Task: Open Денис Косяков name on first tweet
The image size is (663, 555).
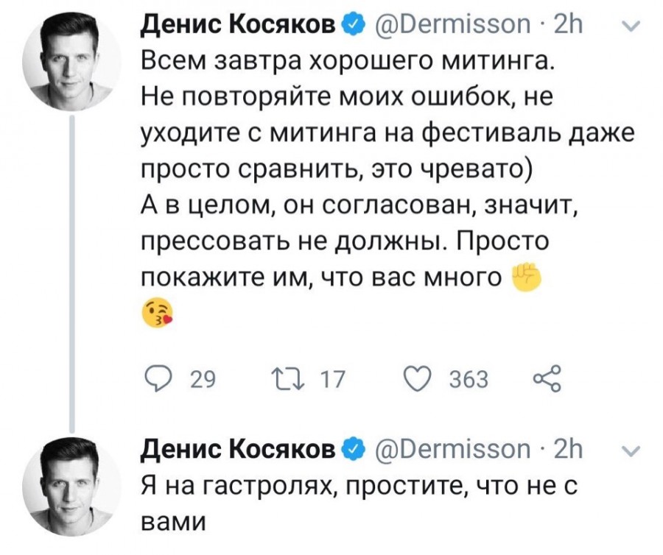Action: point(241,26)
